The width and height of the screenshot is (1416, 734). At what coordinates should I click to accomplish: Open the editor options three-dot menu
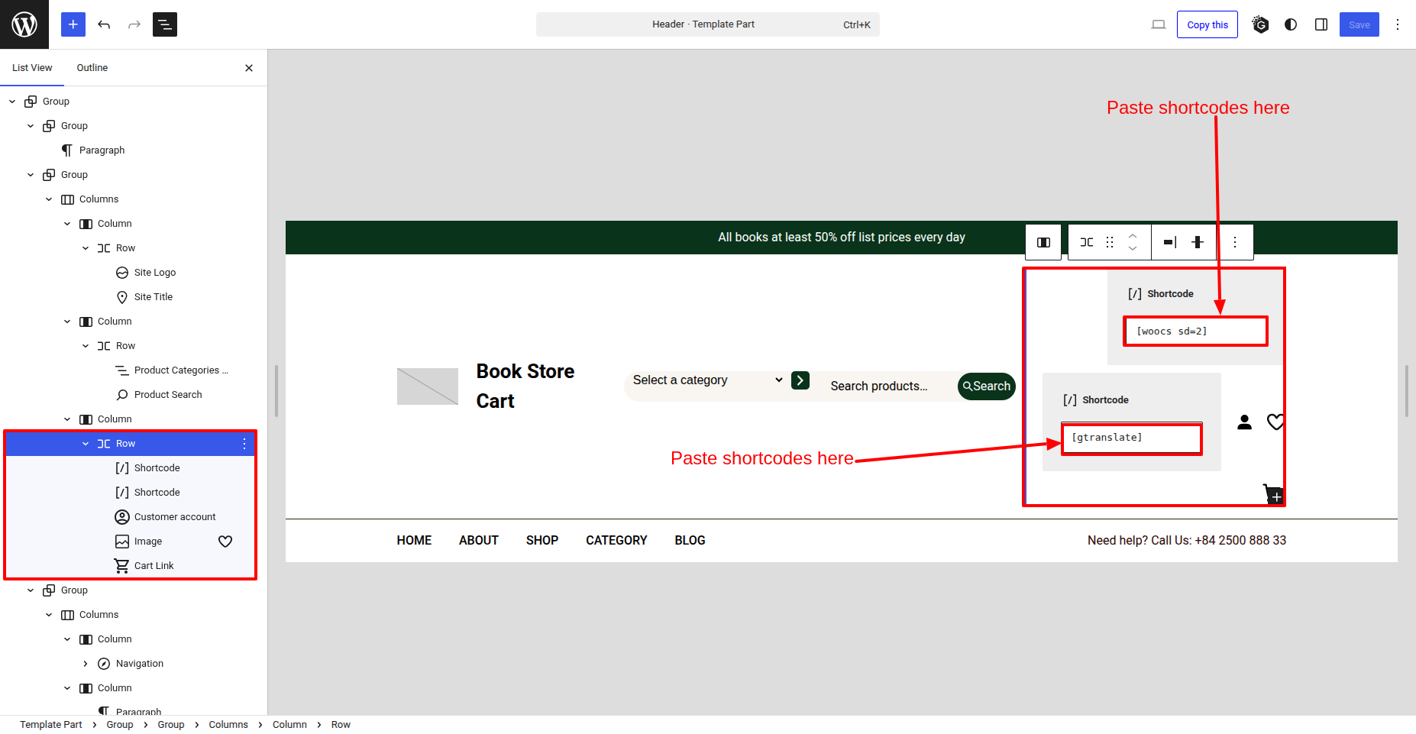[1398, 24]
